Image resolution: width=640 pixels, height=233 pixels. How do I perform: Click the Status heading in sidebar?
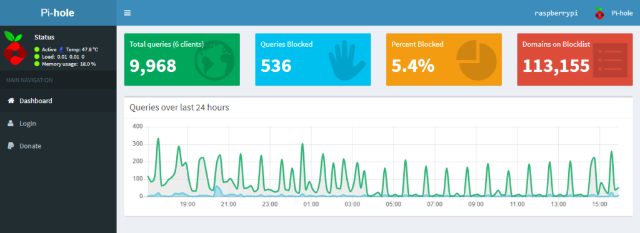pos(44,37)
